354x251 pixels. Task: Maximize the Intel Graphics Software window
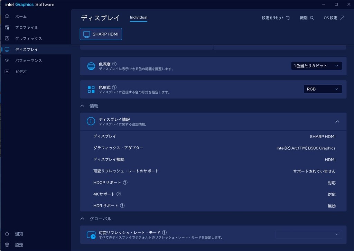point(336,4)
